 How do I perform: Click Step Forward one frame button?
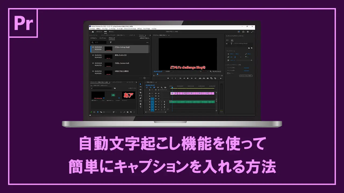click(x=192, y=78)
